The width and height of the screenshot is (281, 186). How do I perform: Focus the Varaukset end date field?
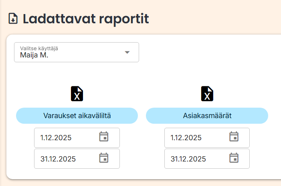(64, 158)
